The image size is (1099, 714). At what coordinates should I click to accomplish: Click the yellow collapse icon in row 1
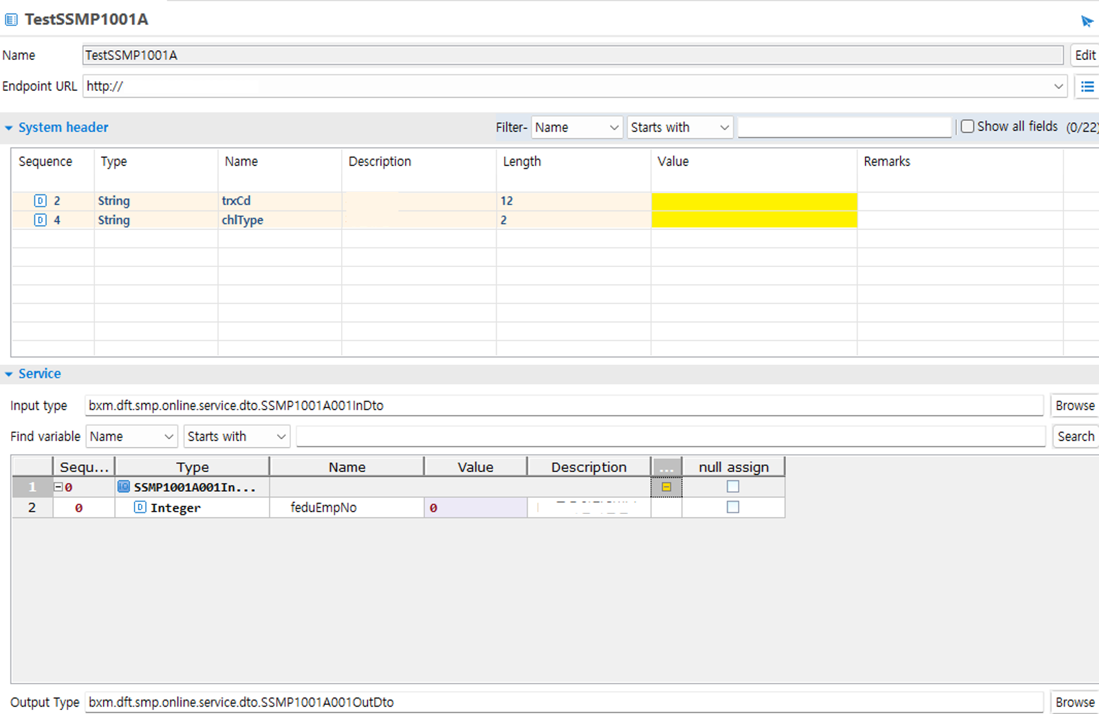tap(666, 487)
